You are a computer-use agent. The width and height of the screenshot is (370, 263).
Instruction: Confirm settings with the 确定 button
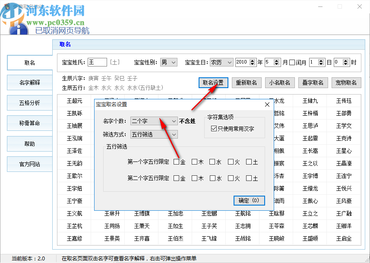(249, 200)
